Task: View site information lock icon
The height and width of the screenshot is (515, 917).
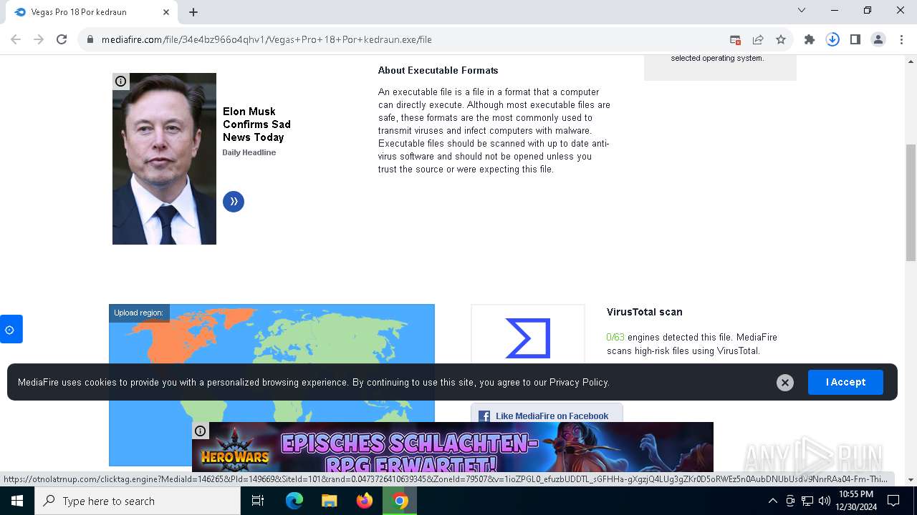Action: [90, 39]
